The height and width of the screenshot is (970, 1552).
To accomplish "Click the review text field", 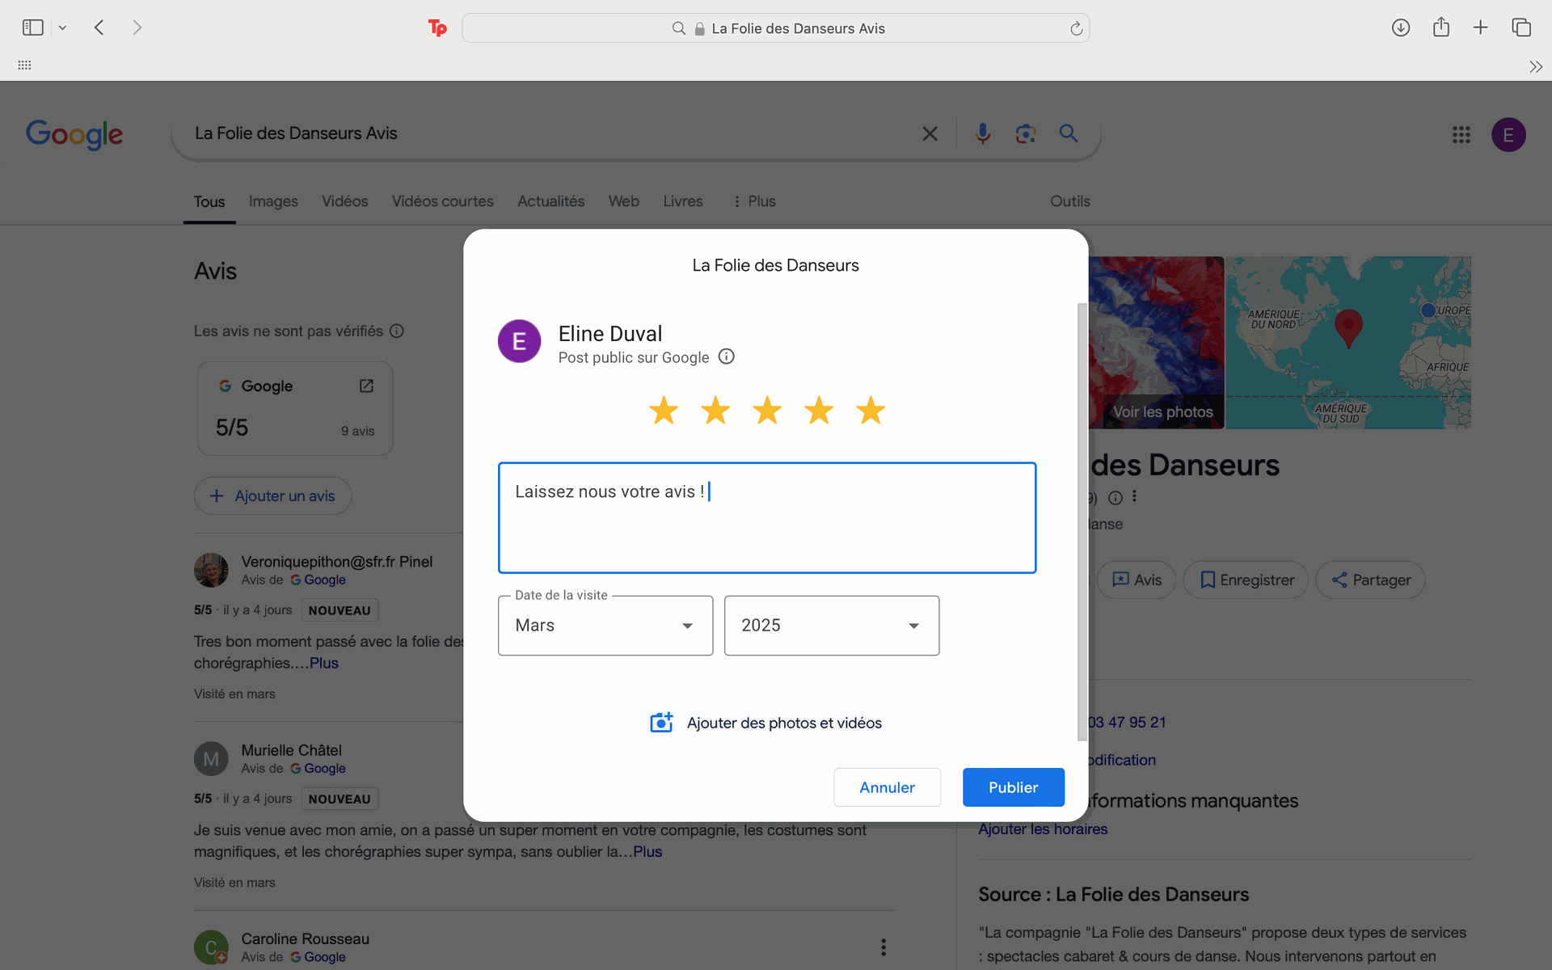I will [x=766, y=518].
